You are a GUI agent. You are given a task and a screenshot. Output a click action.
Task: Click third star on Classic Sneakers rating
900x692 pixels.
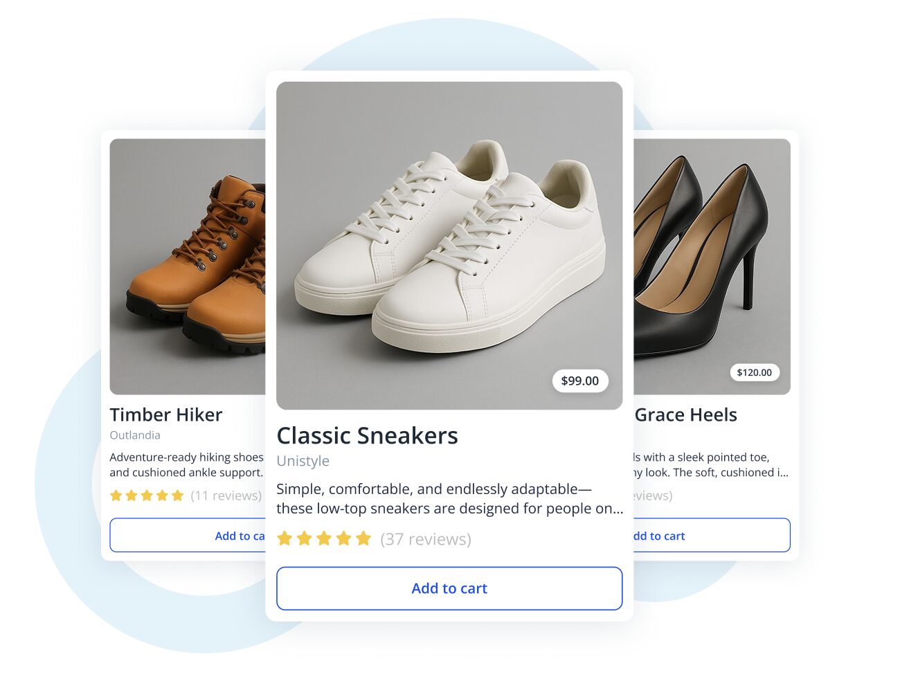point(324,538)
